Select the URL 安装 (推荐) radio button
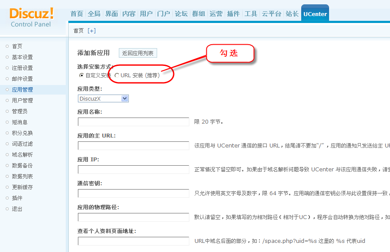The image size is (390, 252). pyautogui.click(x=117, y=75)
